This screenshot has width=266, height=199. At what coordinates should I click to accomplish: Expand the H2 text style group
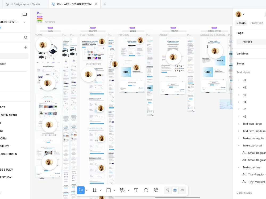pos(239,88)
